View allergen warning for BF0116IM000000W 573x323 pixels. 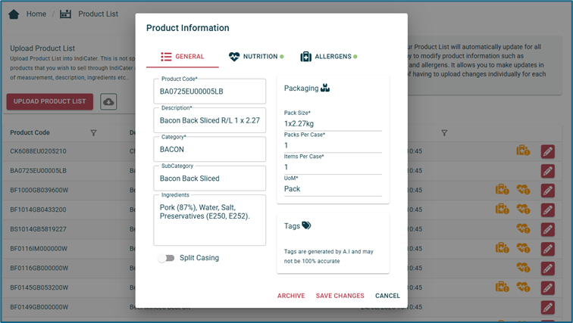502,248
